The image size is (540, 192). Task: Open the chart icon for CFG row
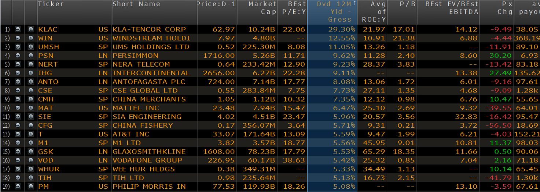pos(18,125)
